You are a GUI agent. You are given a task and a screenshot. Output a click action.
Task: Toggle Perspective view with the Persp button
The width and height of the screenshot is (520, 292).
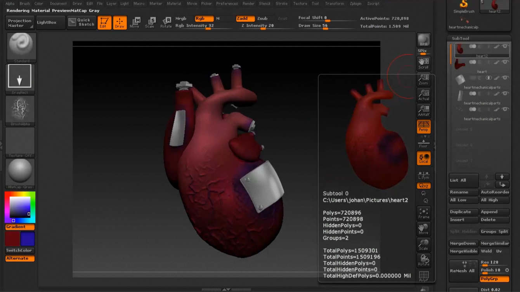(423, 126)
